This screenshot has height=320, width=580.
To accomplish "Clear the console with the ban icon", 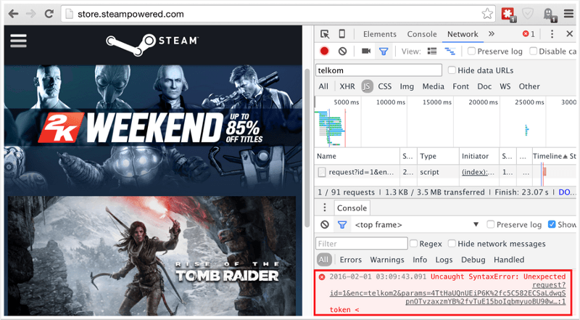I will click(325, 224).
